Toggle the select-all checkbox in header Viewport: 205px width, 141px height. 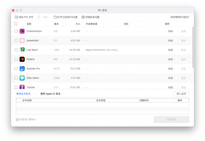[16, 24]
